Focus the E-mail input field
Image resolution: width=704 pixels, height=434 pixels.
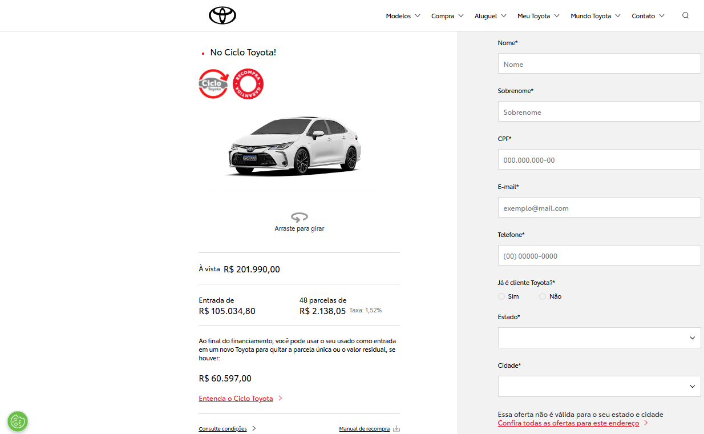(x=599, y=208)
